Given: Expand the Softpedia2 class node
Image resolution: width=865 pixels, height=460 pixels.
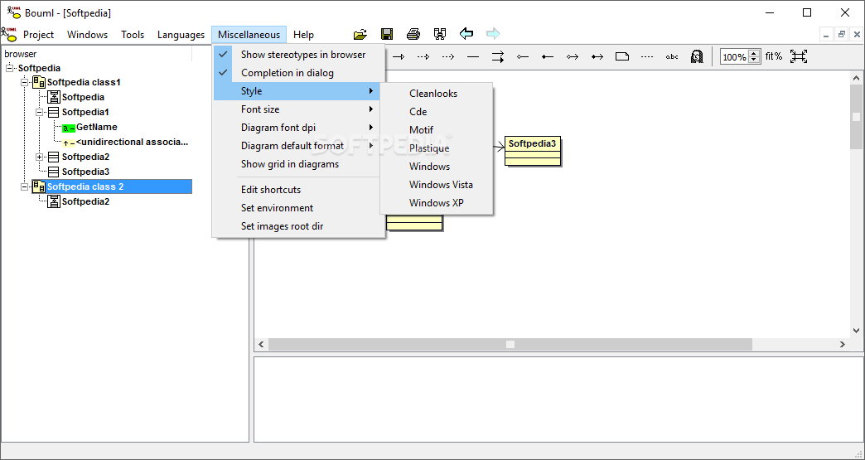Looking at the screenshot, I should (39, 157).
